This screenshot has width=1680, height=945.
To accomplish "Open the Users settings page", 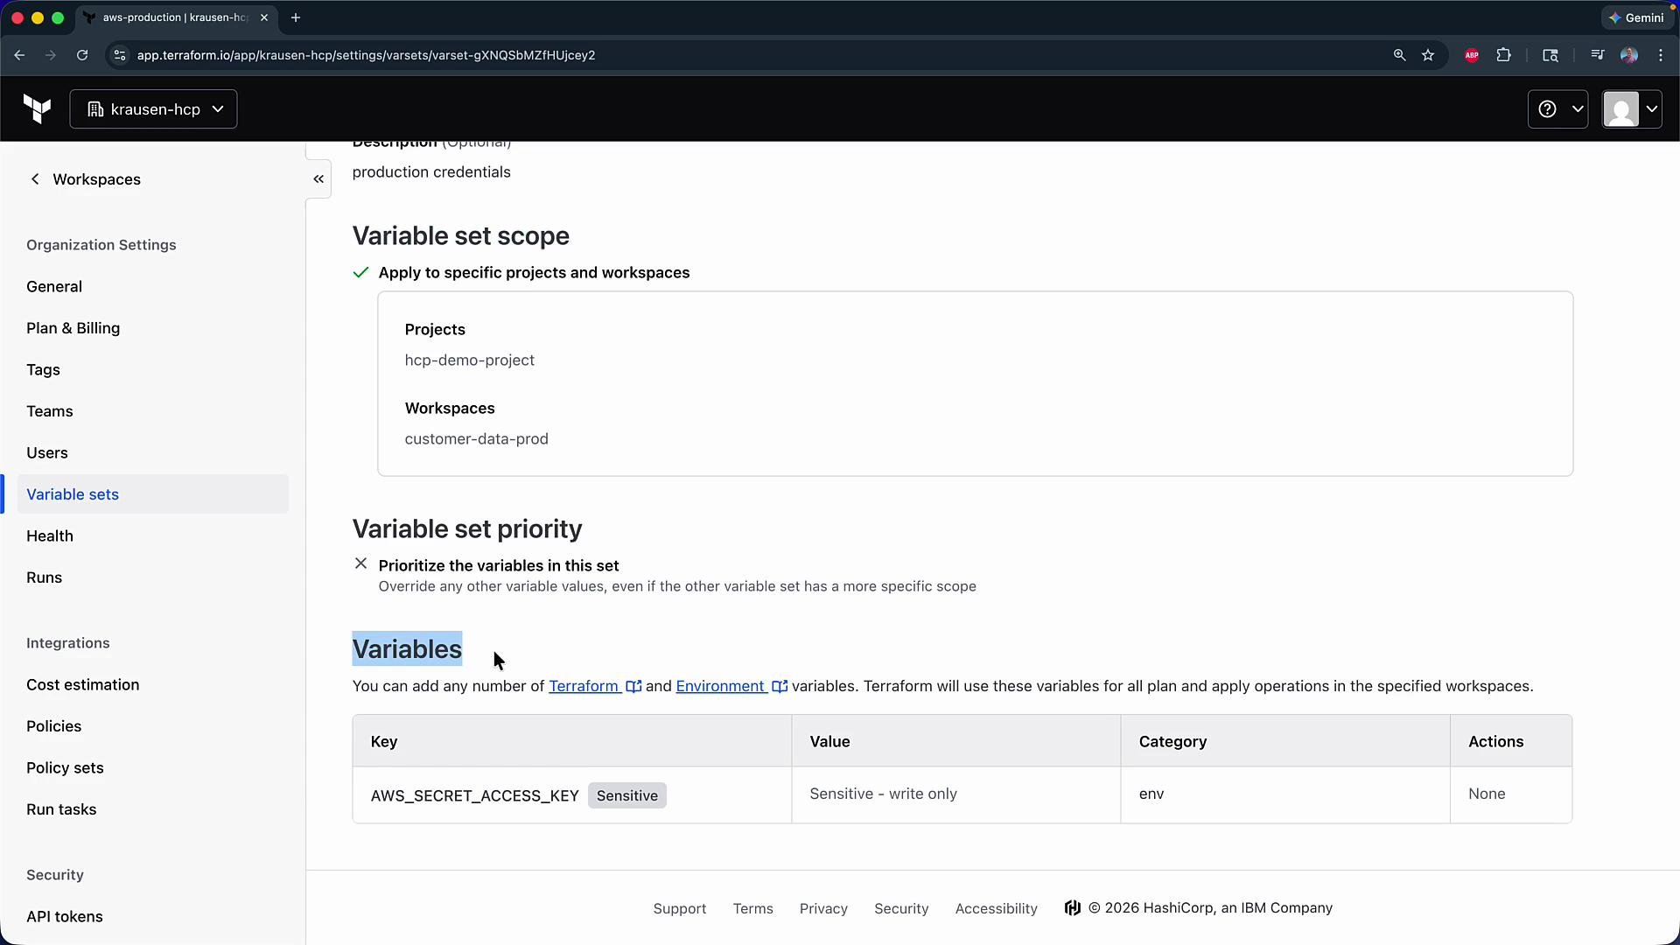I will (47, 453).
